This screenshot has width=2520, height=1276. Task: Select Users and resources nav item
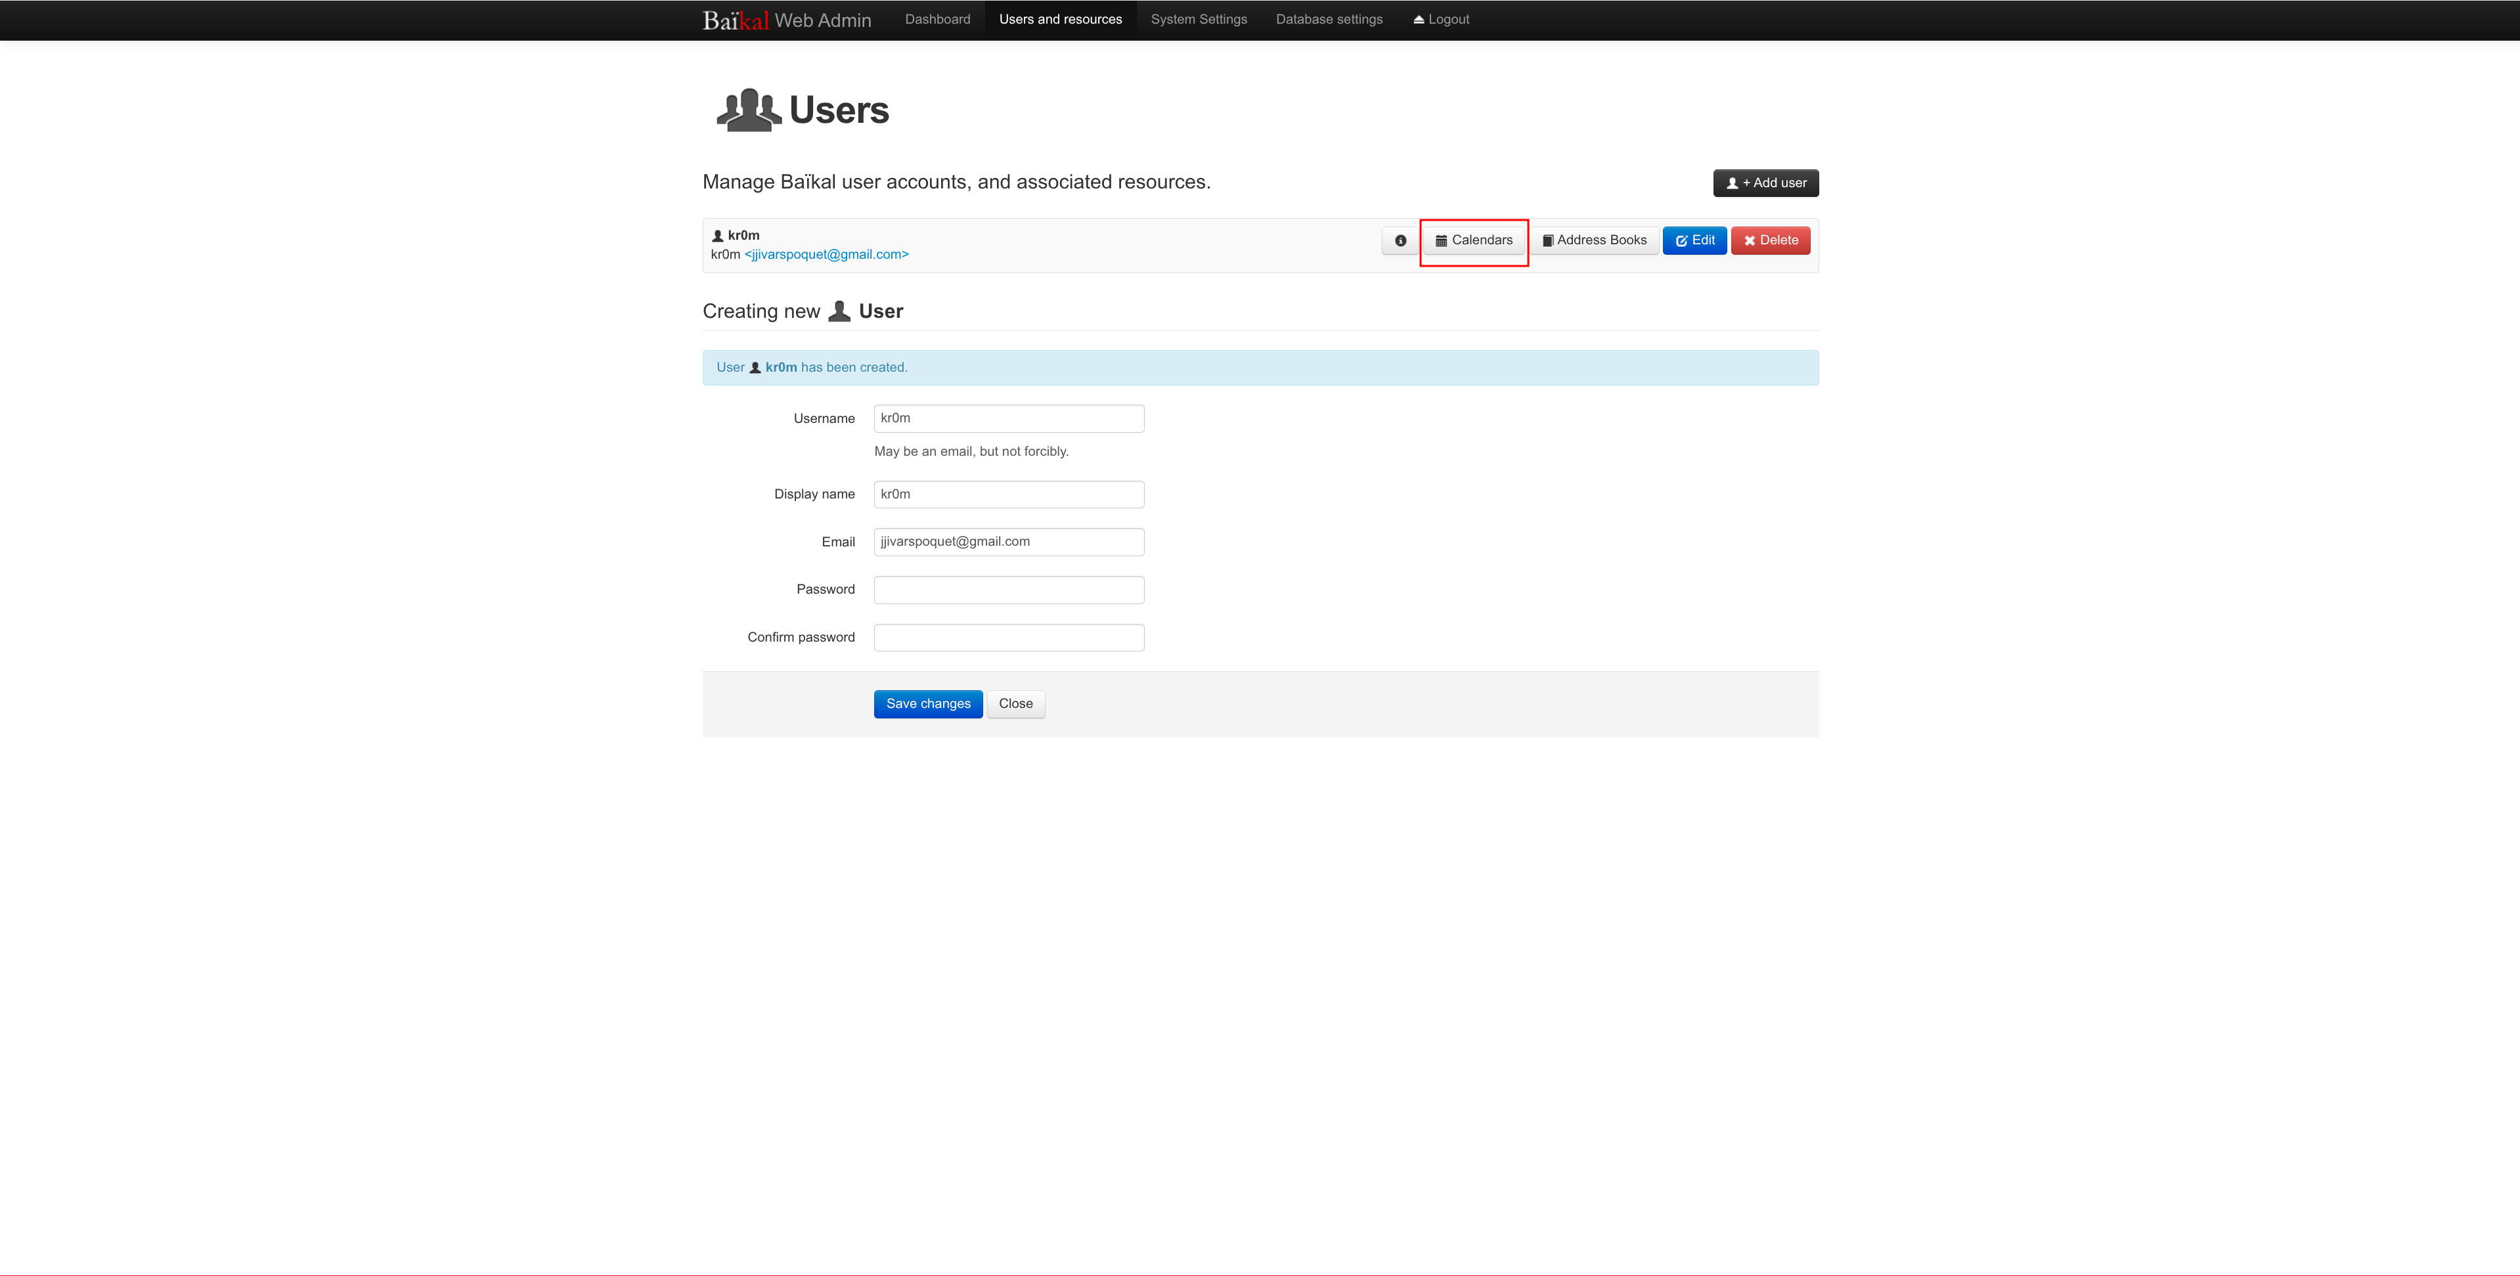[x=1059, y=20]
